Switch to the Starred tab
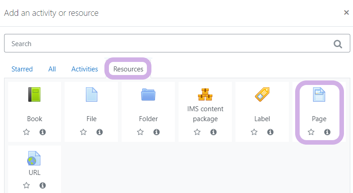This screenshot has height=193, width=353. tap(22, 69)
